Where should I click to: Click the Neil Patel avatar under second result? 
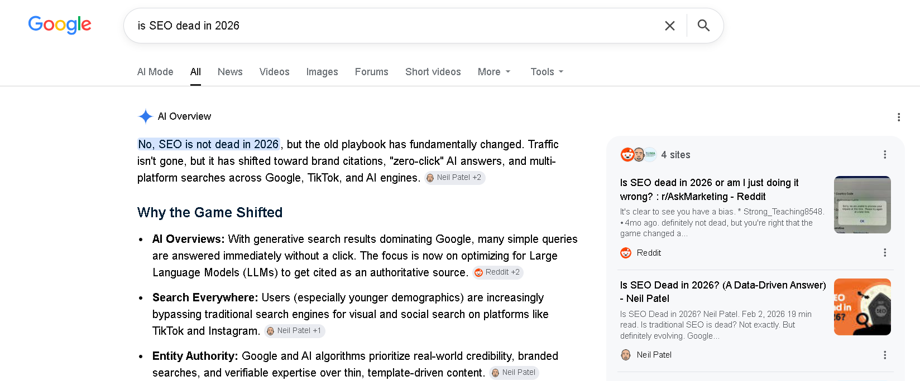point(626,355)
